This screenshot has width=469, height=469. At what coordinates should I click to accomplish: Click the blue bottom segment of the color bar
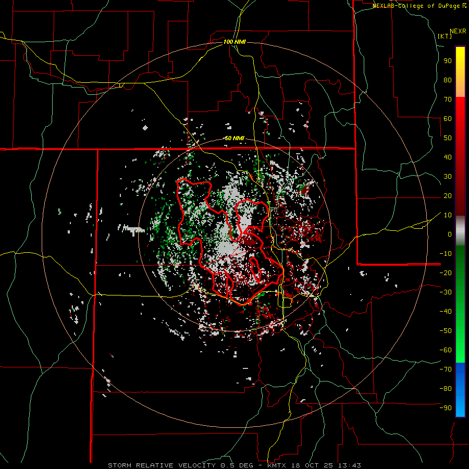[460, 390]
